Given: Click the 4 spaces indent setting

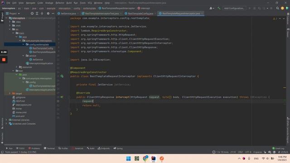Looking at the screenshot, I should [x=257, y=152].
